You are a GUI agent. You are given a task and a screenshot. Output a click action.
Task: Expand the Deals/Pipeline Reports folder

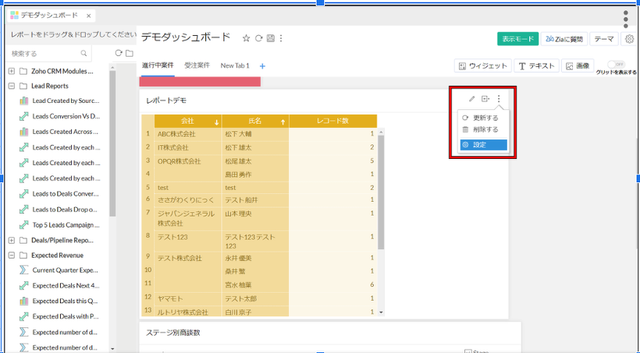pyautogui.click(x=12, y=241)
